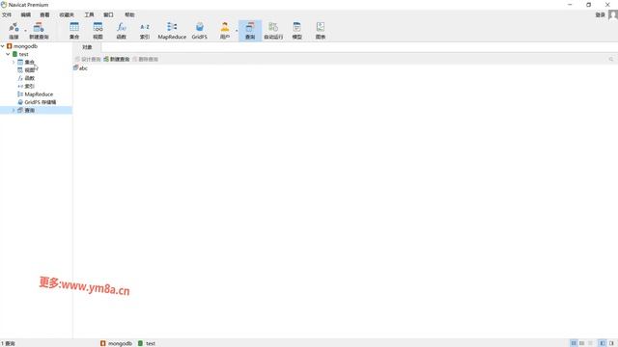This screenshot has height=347, width=618.
Task: Click the Login (登录) link
Action: click(x=600, y=14)
